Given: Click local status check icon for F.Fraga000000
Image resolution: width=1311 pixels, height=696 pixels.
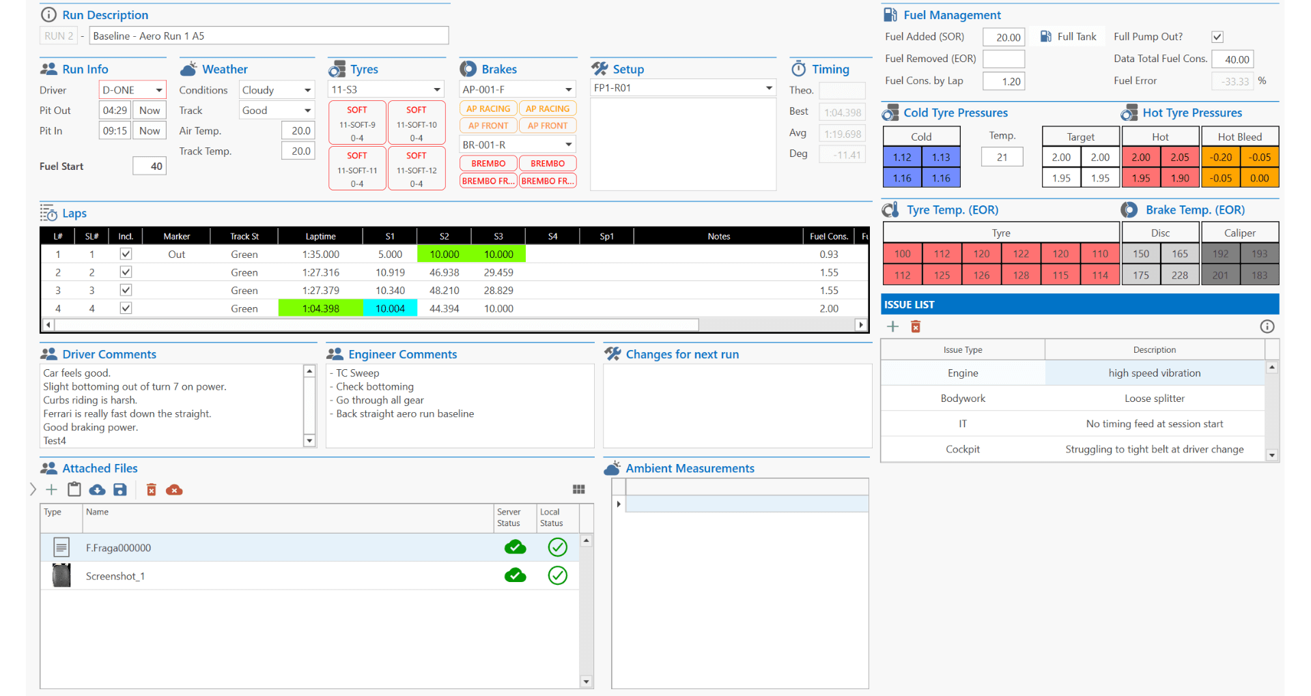Looking at the screenshot, I should pos(558,547).
